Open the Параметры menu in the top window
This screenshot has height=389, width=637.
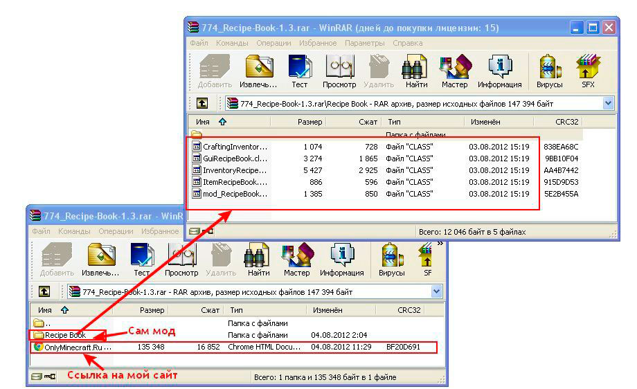coord(365,43)
